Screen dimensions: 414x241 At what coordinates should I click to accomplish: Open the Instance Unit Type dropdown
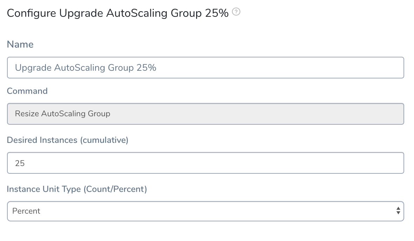205,211
